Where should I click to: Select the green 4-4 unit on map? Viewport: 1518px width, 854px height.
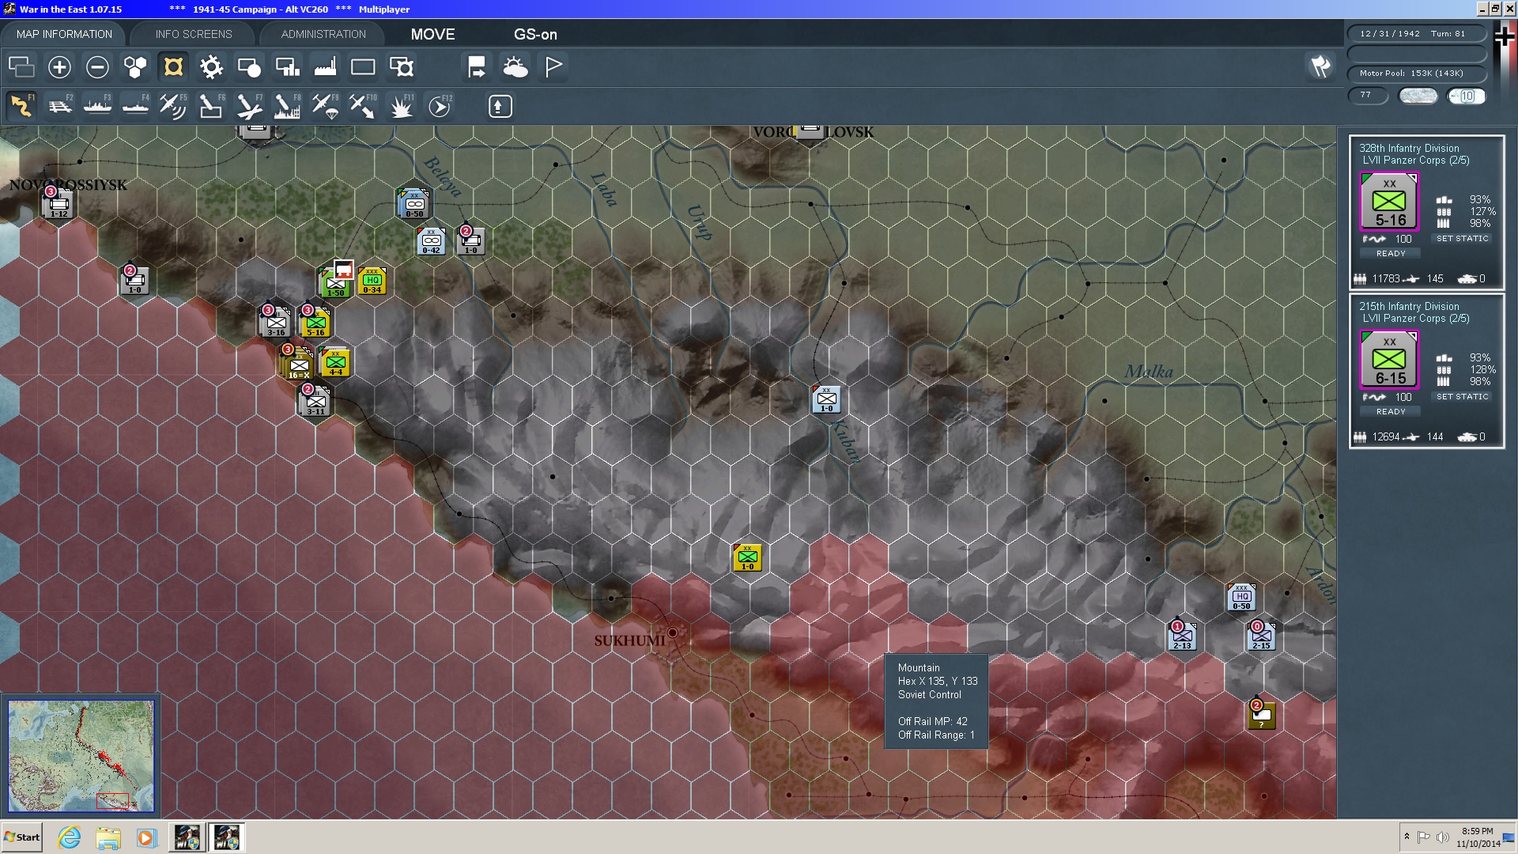(x=335, y=362)
